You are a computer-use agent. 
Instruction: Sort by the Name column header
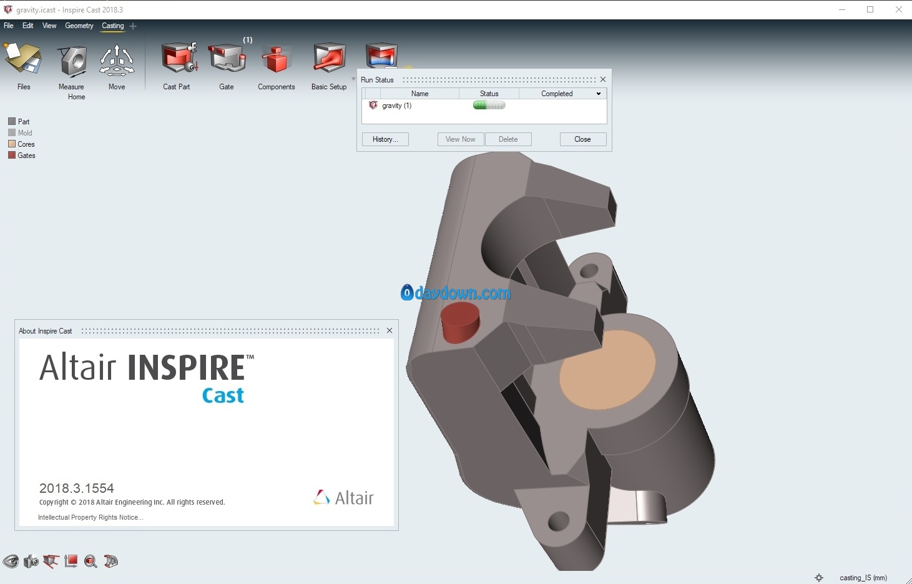(x=419, y=94)
